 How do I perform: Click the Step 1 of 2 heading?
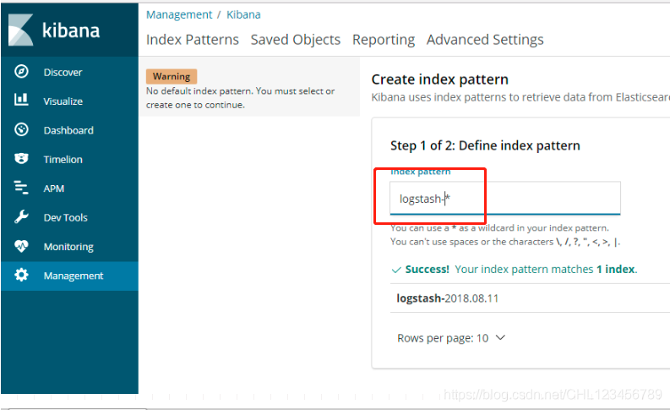tap(485, 145)
